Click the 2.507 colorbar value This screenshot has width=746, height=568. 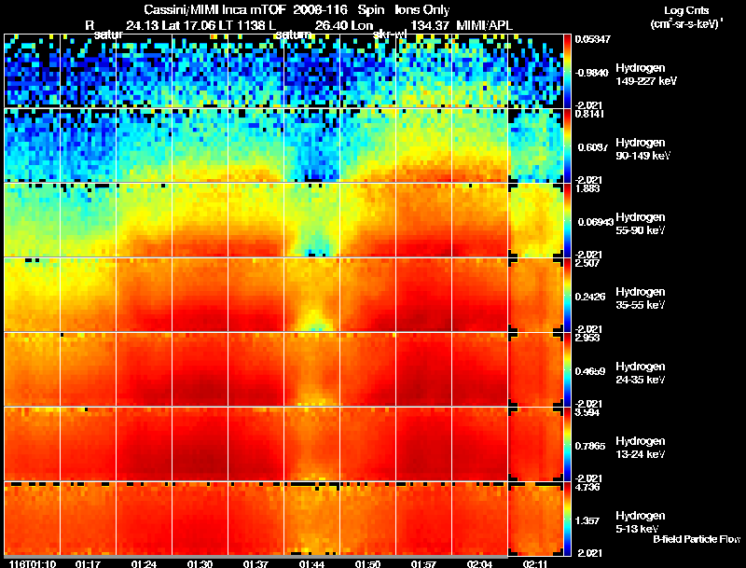pos(587,263)
